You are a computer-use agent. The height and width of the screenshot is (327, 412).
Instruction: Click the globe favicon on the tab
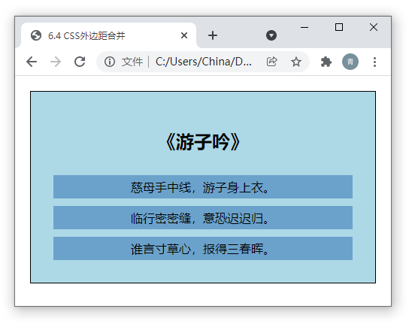(36, 35)
